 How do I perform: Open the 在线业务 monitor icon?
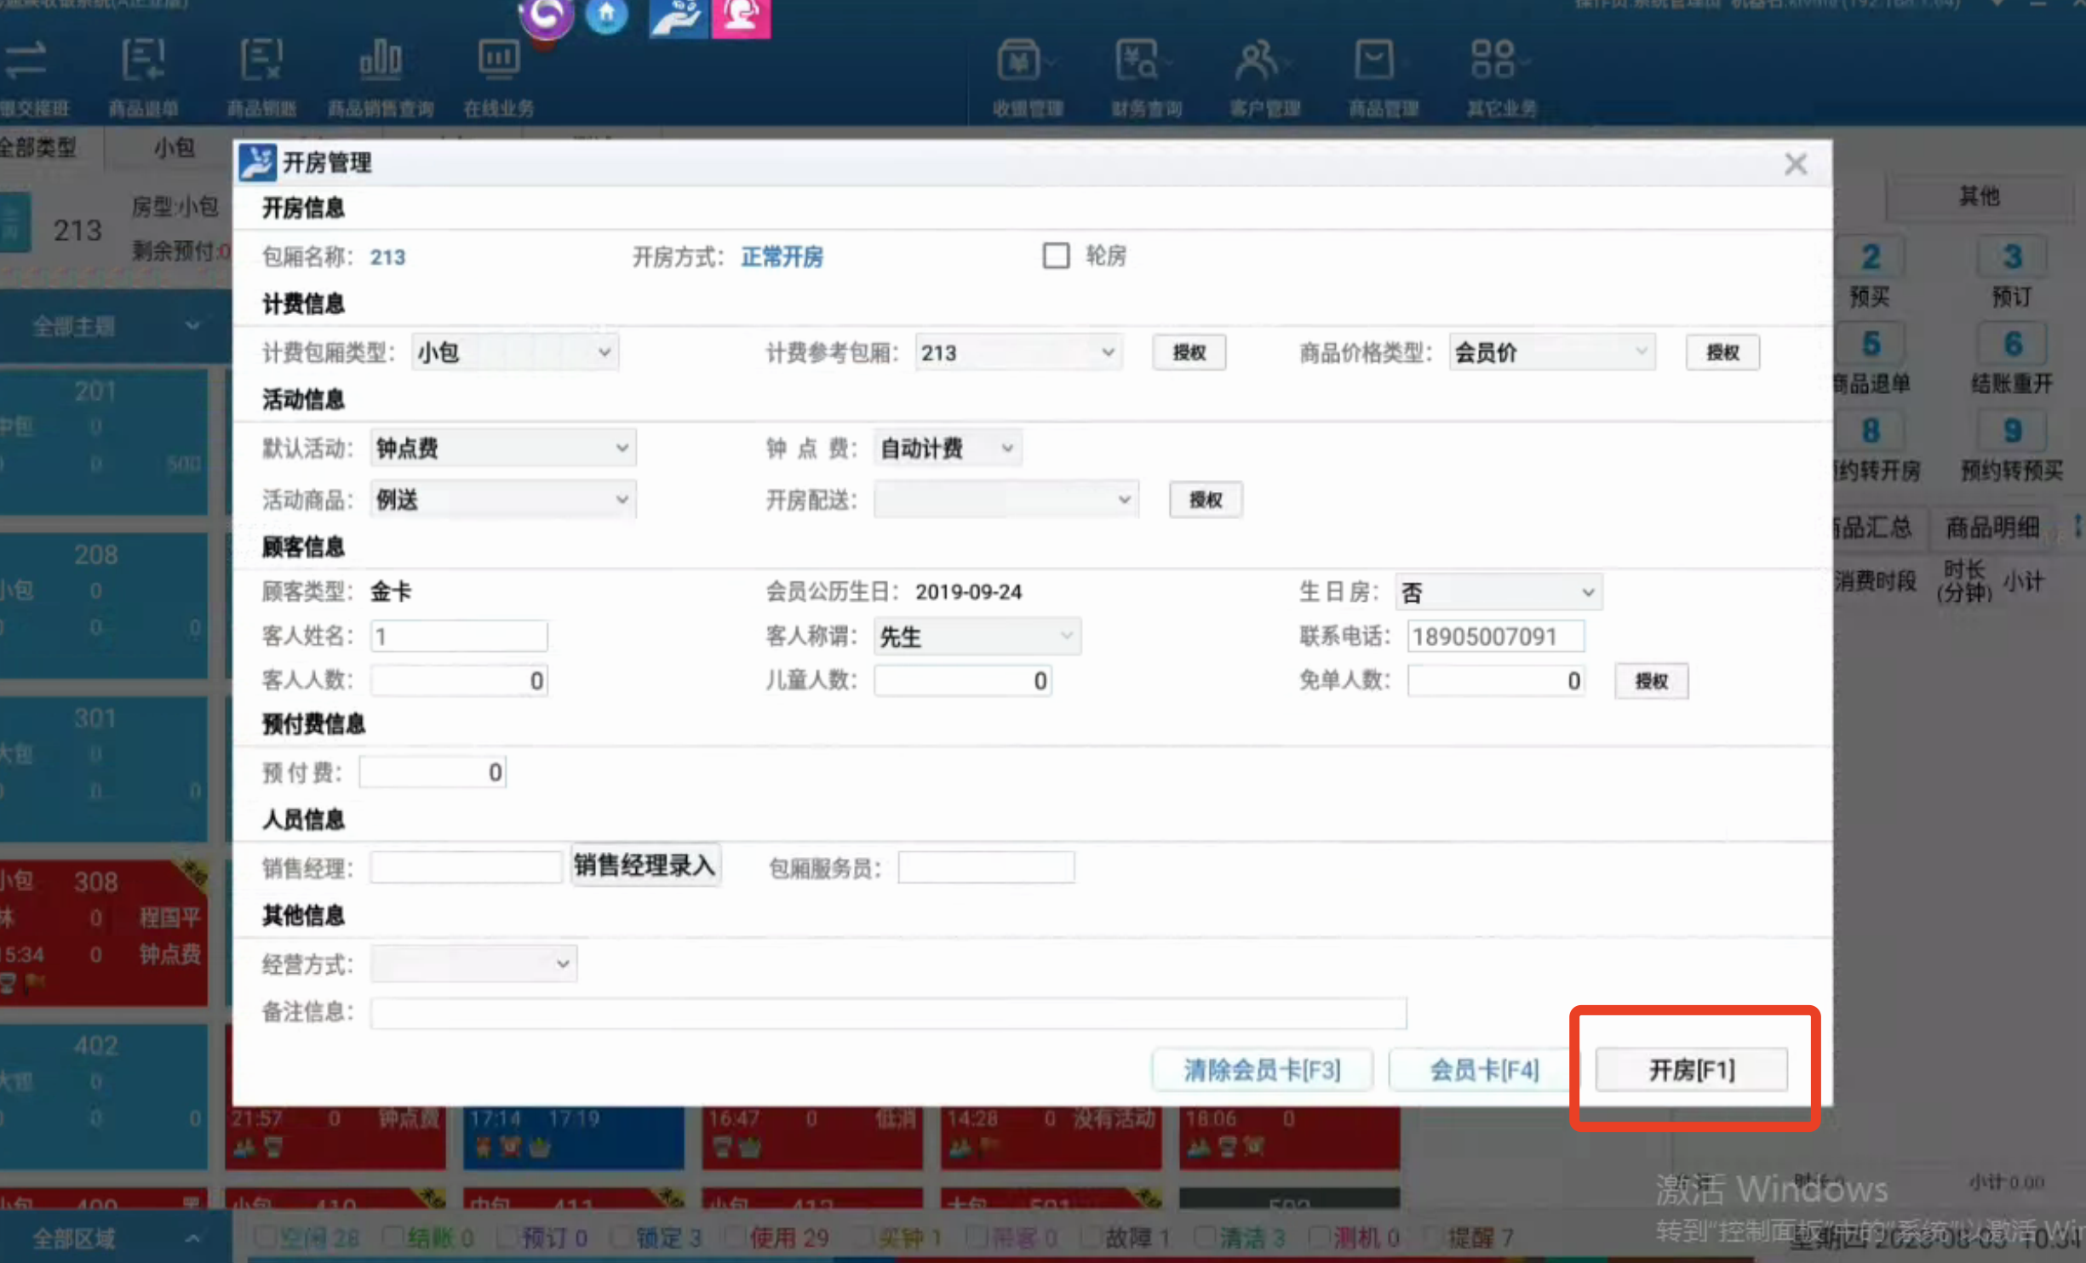(499, 77)
